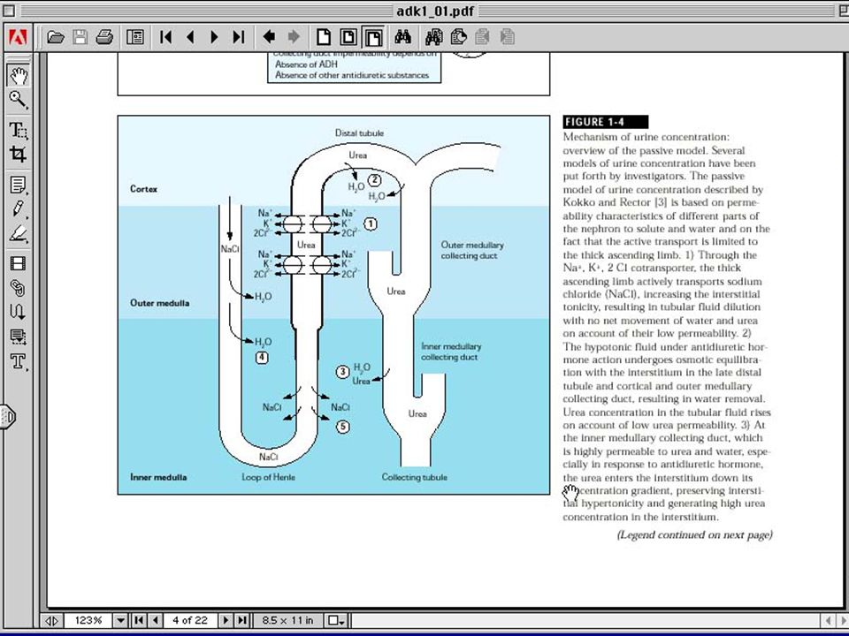This screenshot has height=636, width=849.
Task: Set Fit in Window page view
Action: (x=348, y=37)
